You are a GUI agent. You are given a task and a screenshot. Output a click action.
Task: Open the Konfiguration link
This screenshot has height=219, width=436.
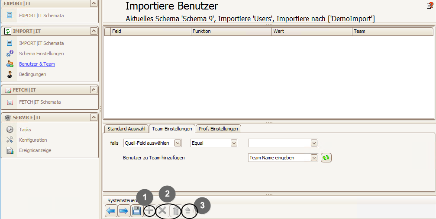[33, 140]
